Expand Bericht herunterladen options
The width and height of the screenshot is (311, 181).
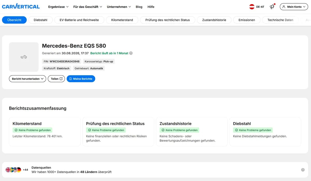[27, 79]
